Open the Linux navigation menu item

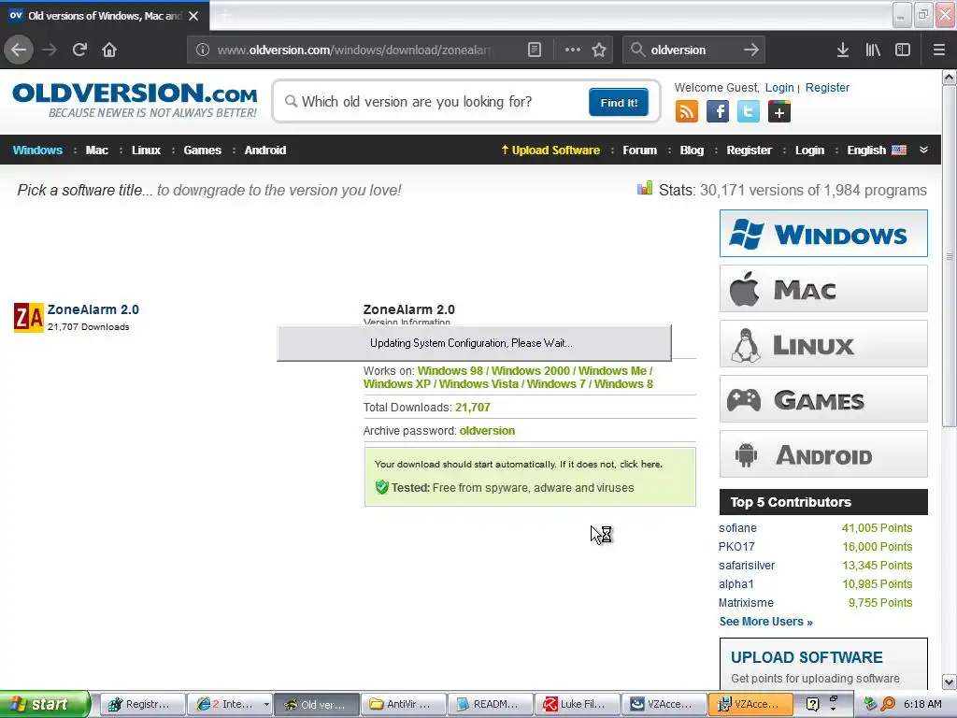(x=146, y=151)
